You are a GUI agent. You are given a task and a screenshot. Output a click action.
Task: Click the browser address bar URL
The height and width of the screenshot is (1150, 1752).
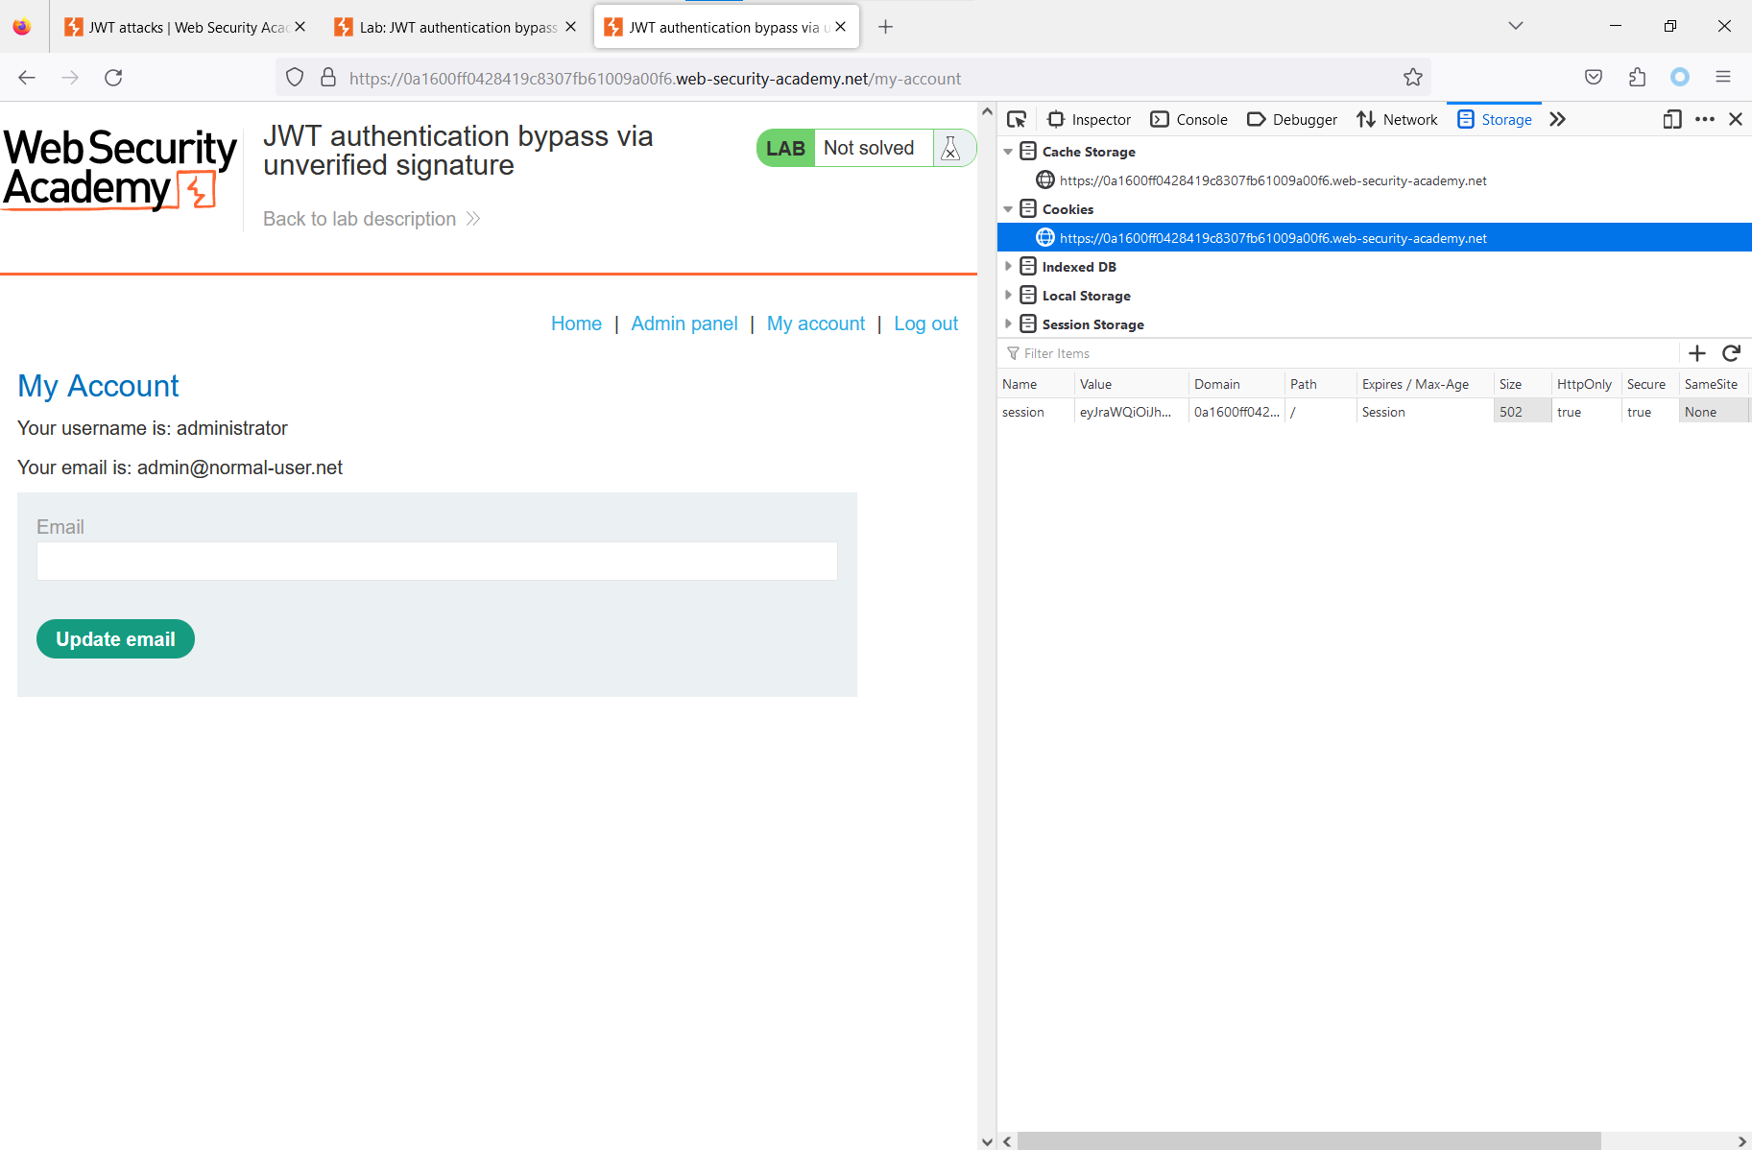pos(655,79)
